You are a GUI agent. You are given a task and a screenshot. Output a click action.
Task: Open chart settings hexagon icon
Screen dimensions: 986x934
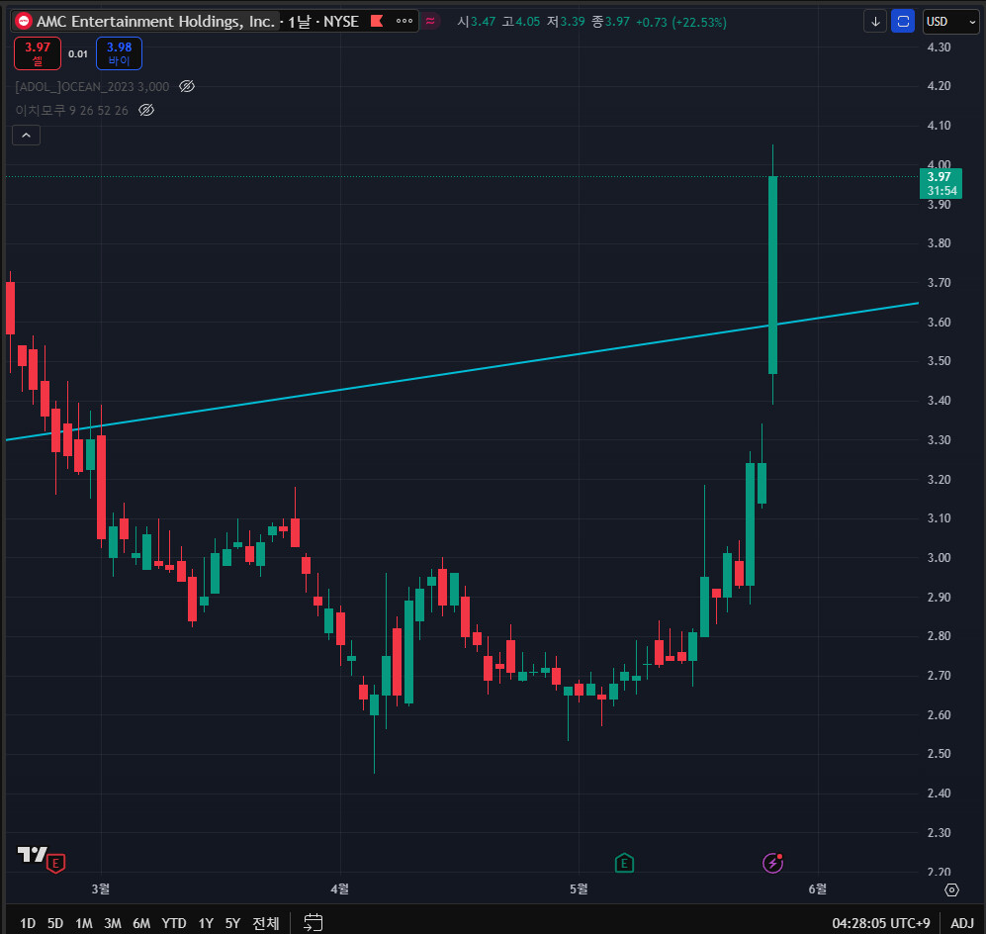[x=951, y=890]
